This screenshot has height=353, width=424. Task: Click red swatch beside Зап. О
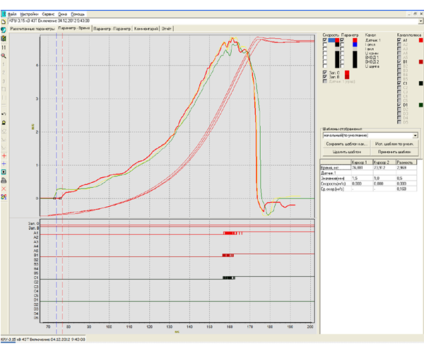point(347,73)
